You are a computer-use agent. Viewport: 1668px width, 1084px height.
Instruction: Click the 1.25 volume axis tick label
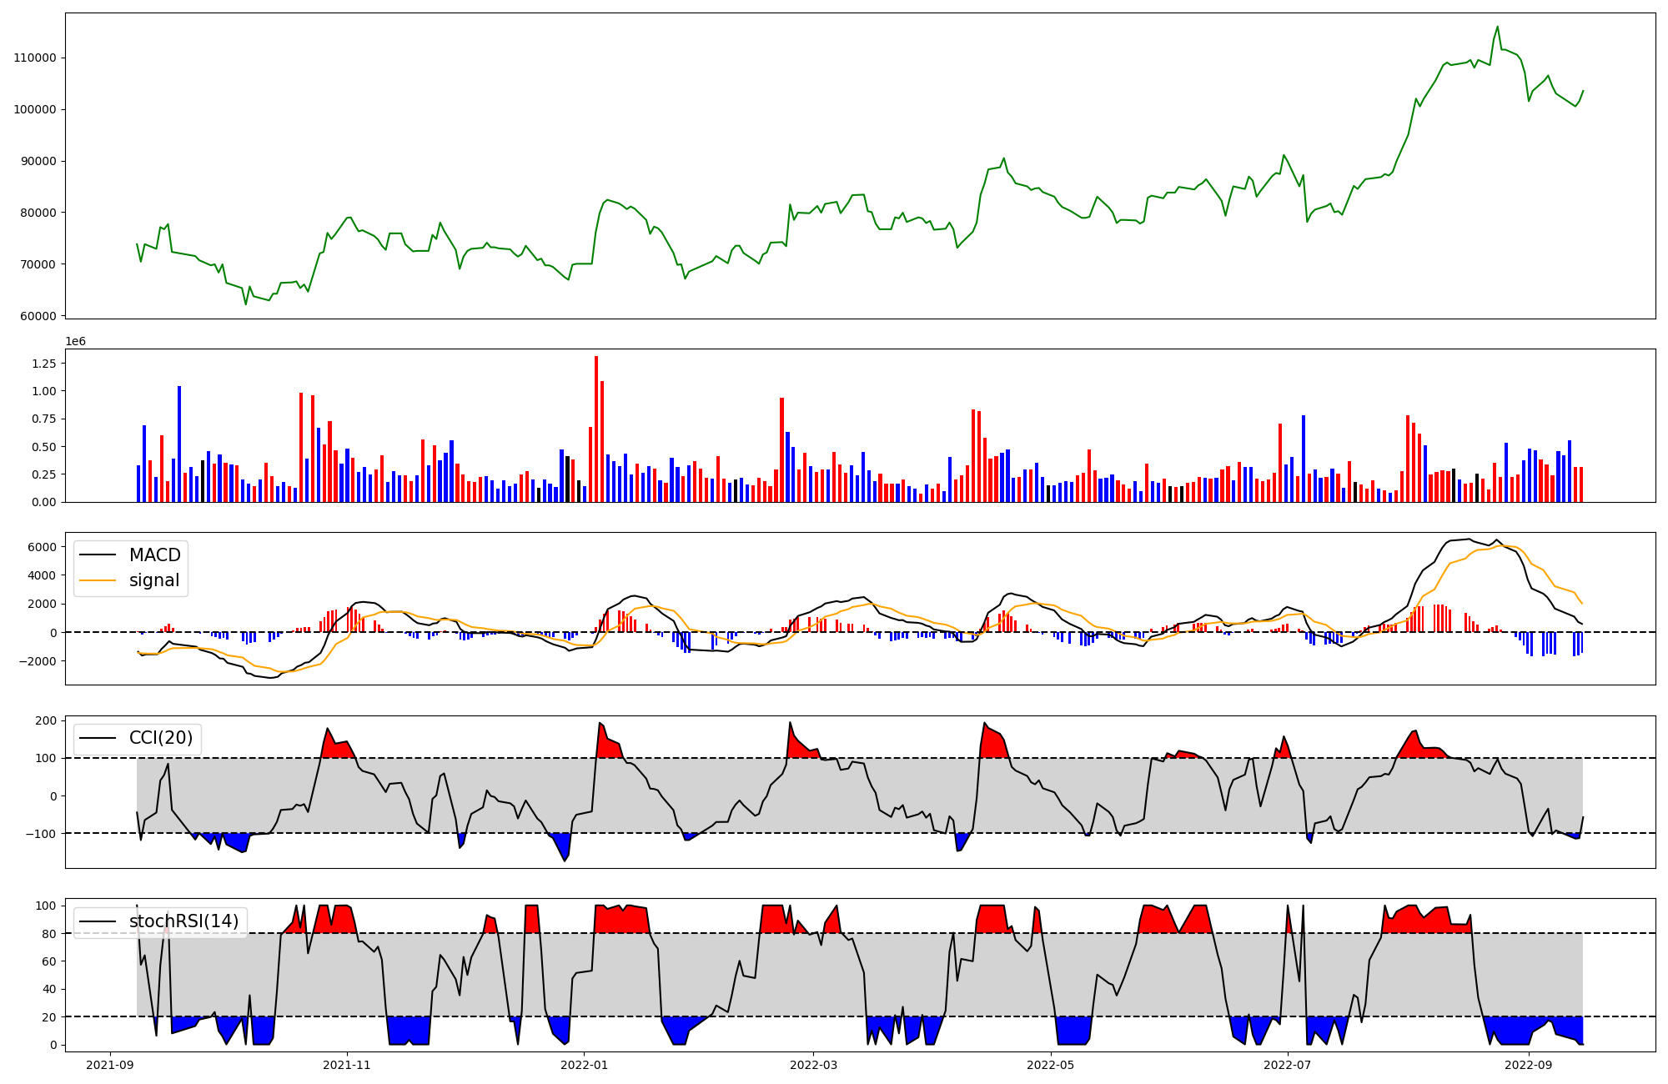(x=44, y=364)
